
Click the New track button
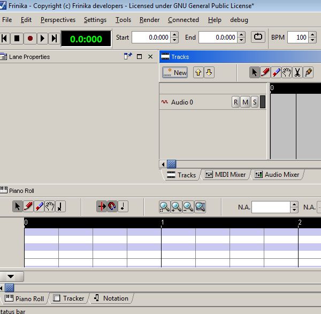point(175,72)
